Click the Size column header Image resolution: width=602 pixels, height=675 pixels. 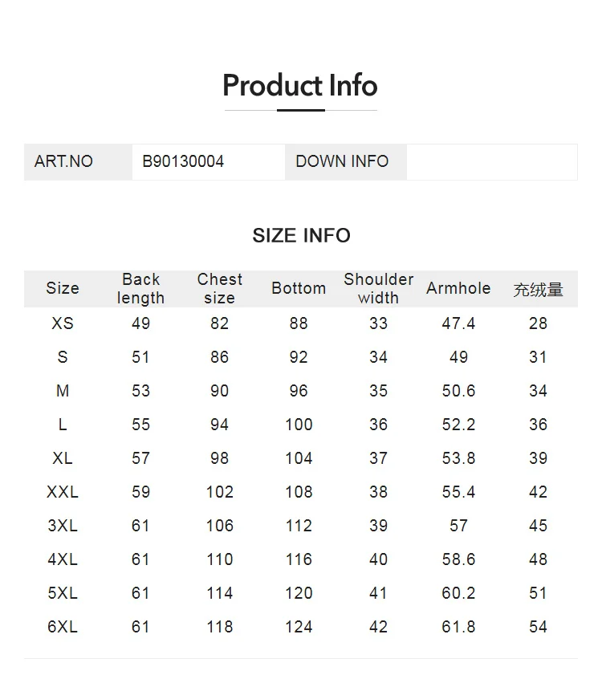[63, 289]
